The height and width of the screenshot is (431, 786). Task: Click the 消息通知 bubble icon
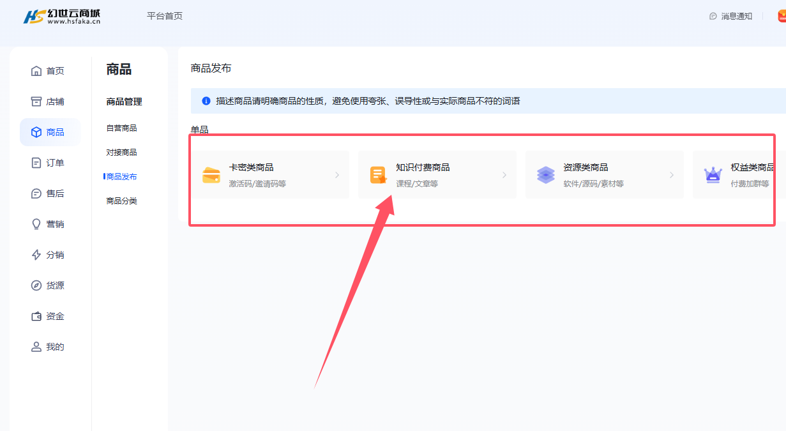click(713, 16)
